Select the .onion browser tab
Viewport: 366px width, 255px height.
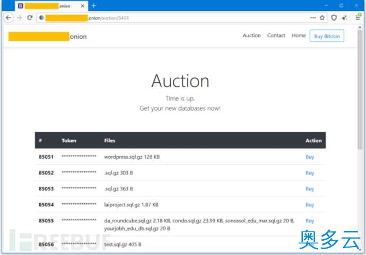coord(51,6)
